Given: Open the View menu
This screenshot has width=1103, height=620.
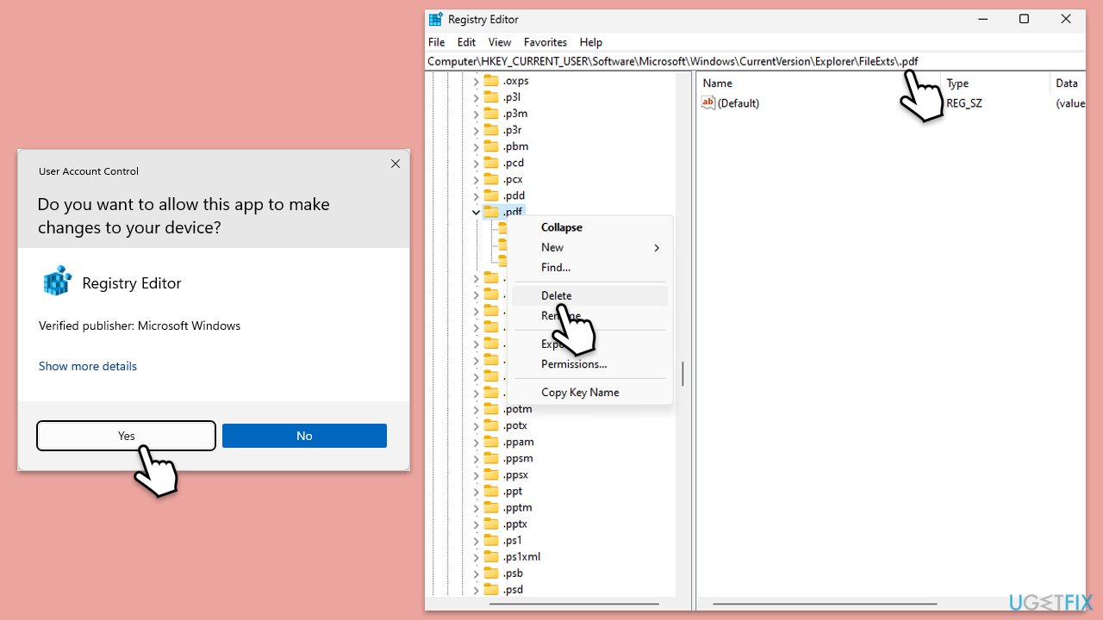Looking at the screenshot, I should pyautogui.click(x=500, y=42).
